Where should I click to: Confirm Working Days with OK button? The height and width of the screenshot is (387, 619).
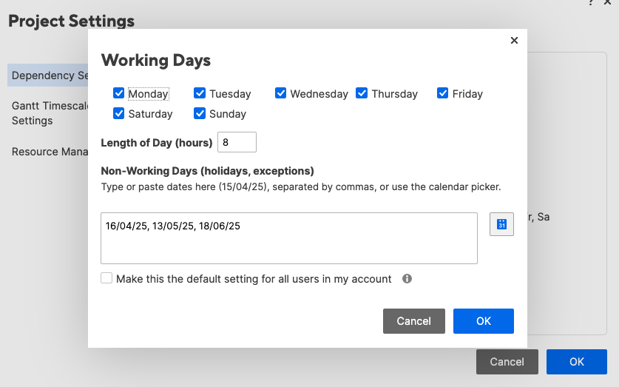(x=483, y=321)
